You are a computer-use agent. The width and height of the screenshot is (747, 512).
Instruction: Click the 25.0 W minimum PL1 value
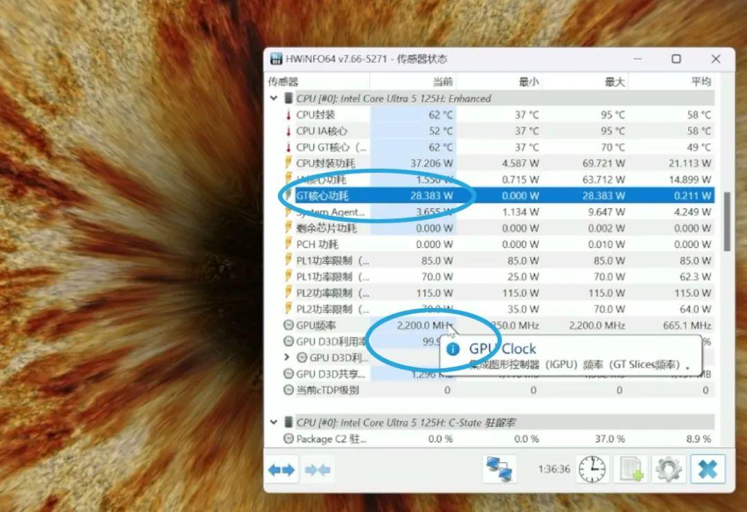[523, 277]
